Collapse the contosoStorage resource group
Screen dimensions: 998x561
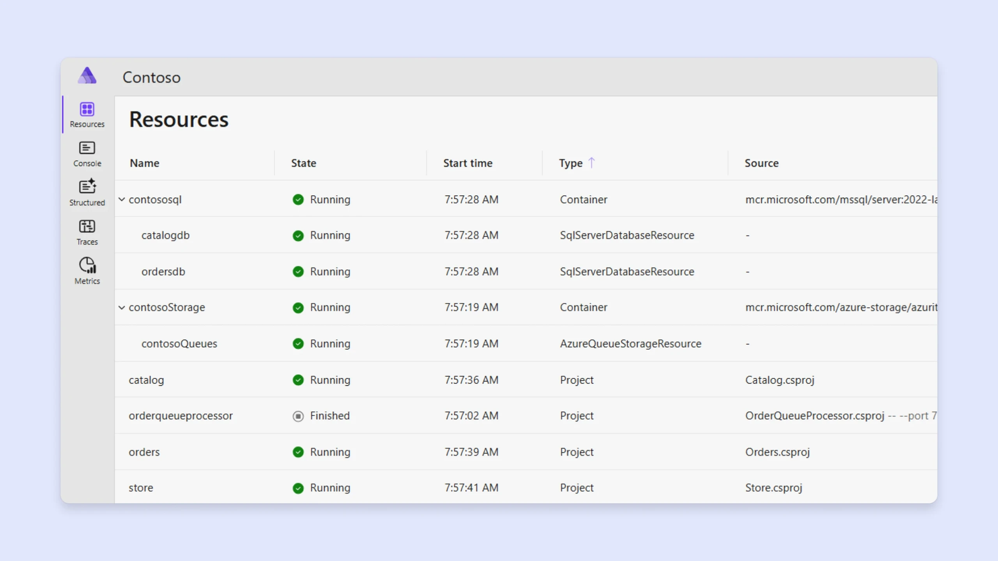coord(122,308)
